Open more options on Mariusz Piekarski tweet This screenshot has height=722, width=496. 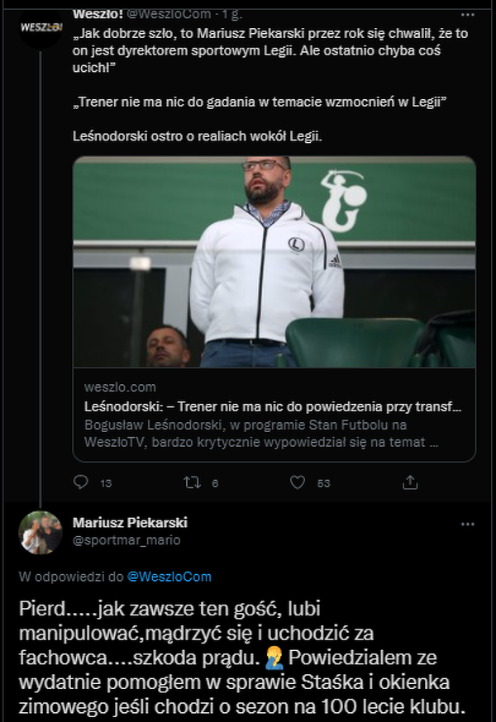[468, 524]
